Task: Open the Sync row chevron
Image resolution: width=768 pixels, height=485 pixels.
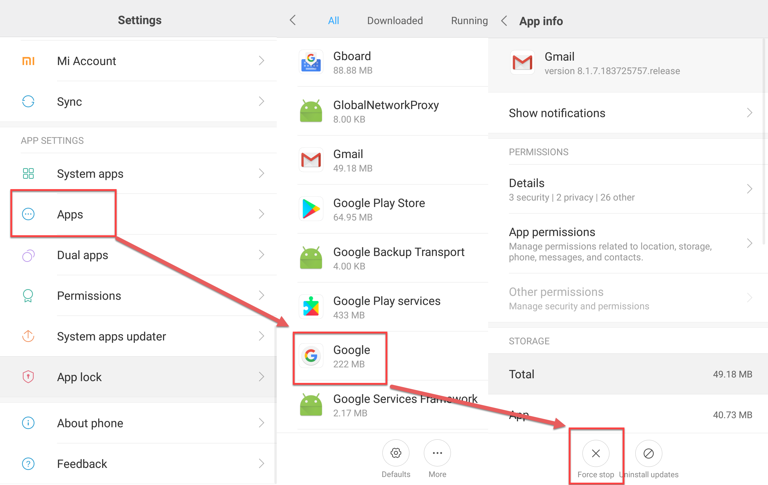Action: click(x=261, y=101)
